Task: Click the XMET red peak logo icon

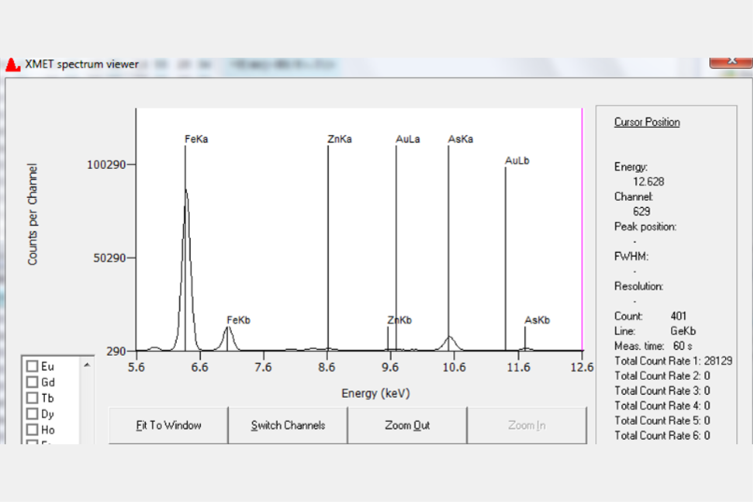Action: pos(13,65)
